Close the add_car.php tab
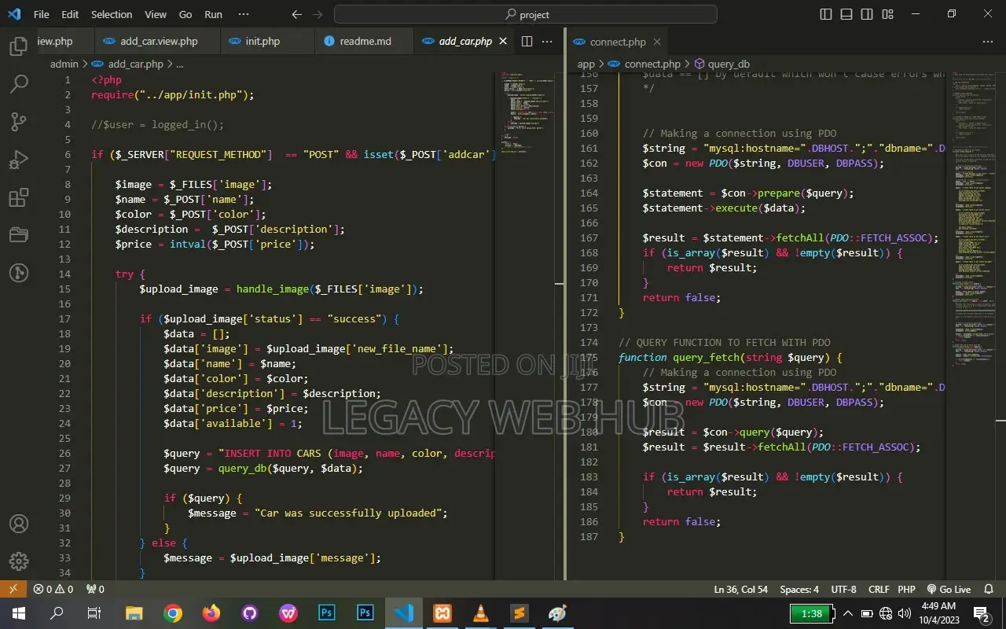This screenshot has height=629, width=1006. [x=503, y=42]
